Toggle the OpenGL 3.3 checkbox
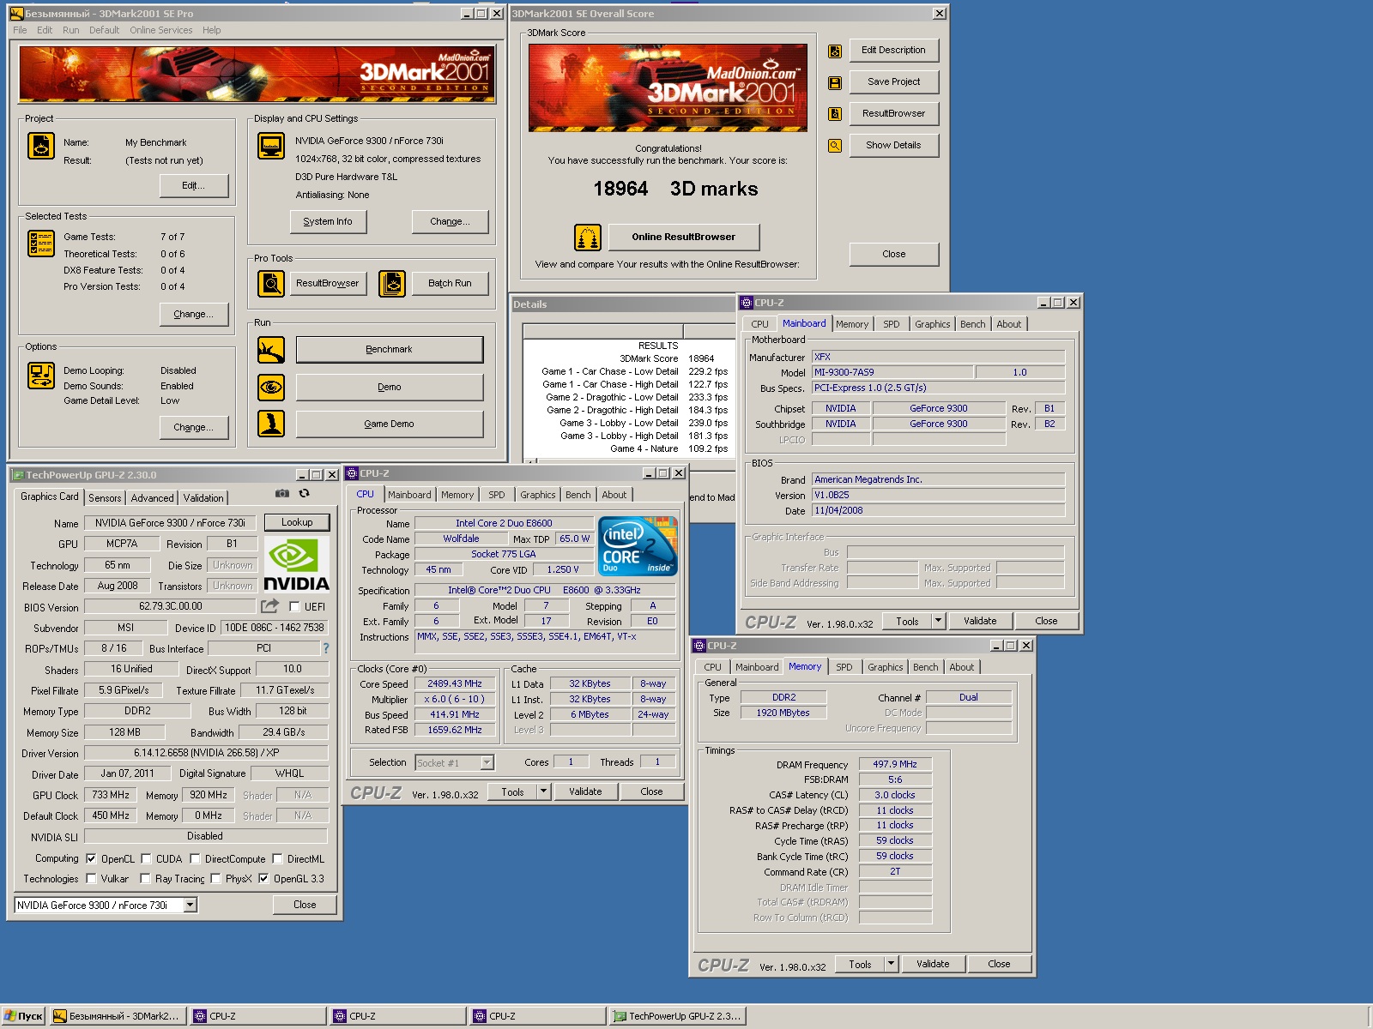This screenshot has width=1373, height=1029. point(263,878)
